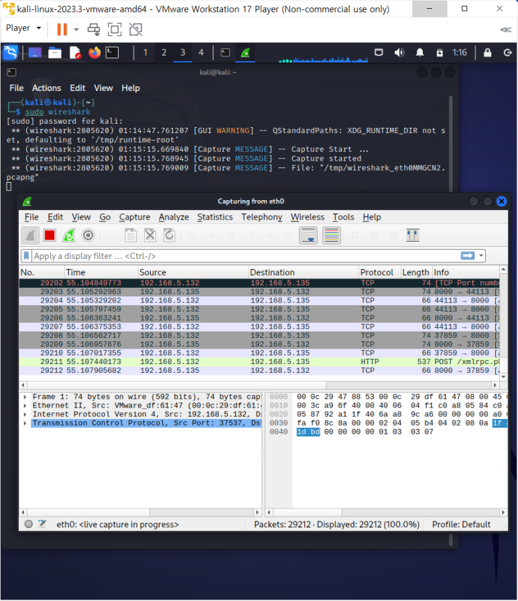Switch to workspace 2
518x601 pixels.
coord(164,52)
